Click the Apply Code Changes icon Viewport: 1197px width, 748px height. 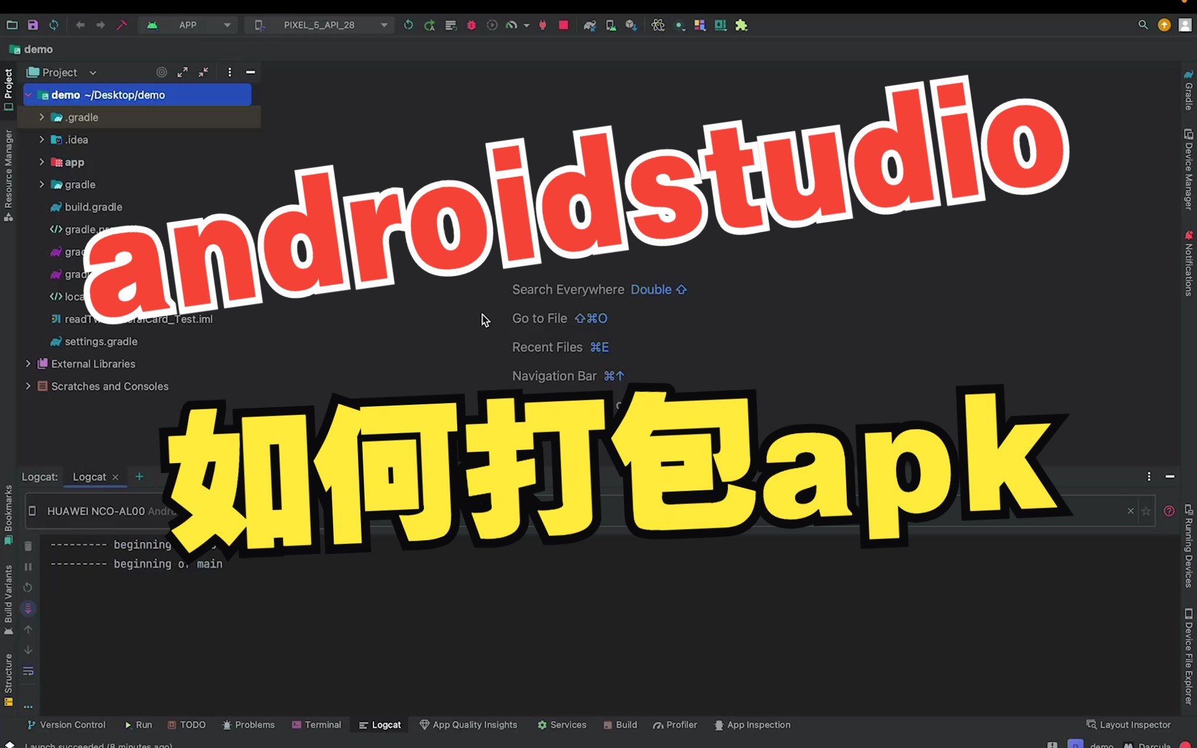(x=451, y=25)
